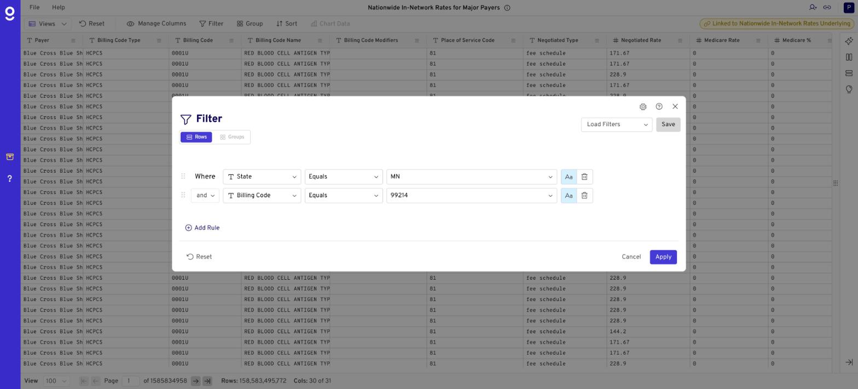Click the toolbar Sort button
The image size is (858, 389).
tap(287, 24)
